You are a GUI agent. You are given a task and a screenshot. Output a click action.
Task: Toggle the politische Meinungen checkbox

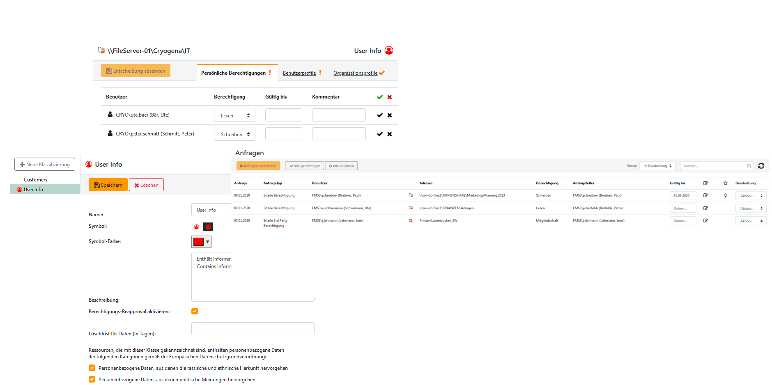(92, 380)
